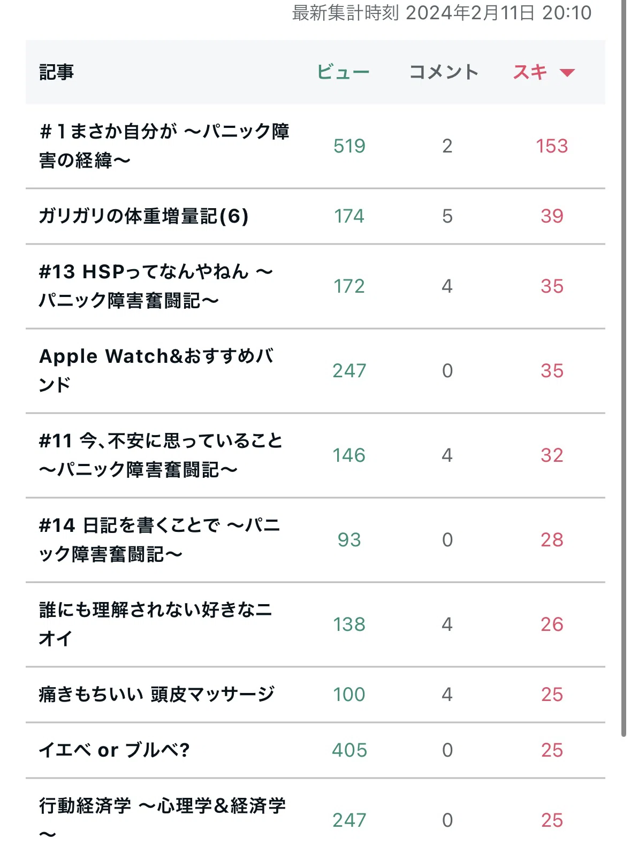Image resolution: width=631 pixels, height=861 pixels.
Task: Open #11 今、不安に思っていること article
Action: pos(161,455)
